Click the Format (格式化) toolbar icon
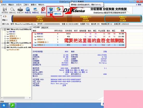This screenshot has width=143, height=108. point(43,10)
